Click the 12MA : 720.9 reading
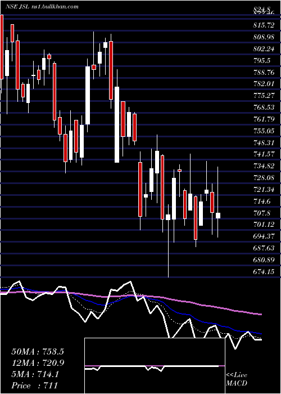Viewport: 281px width, 394px height. coord(38,363)
